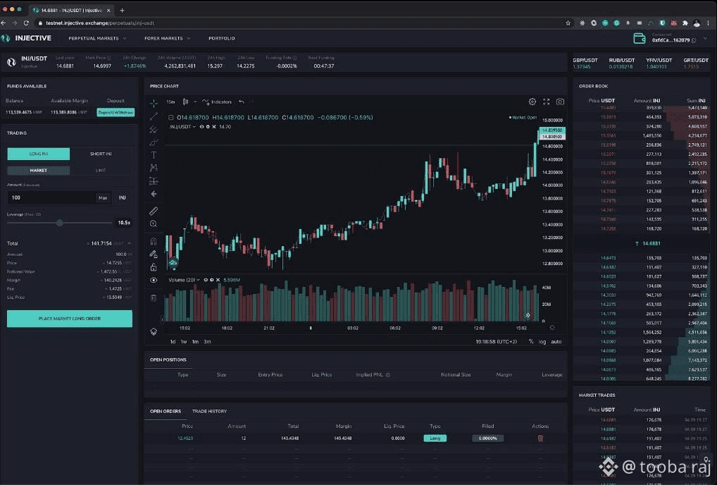Select the trend line drawing tool
This screenshot has width=717, height=485.
pos(154,117)
